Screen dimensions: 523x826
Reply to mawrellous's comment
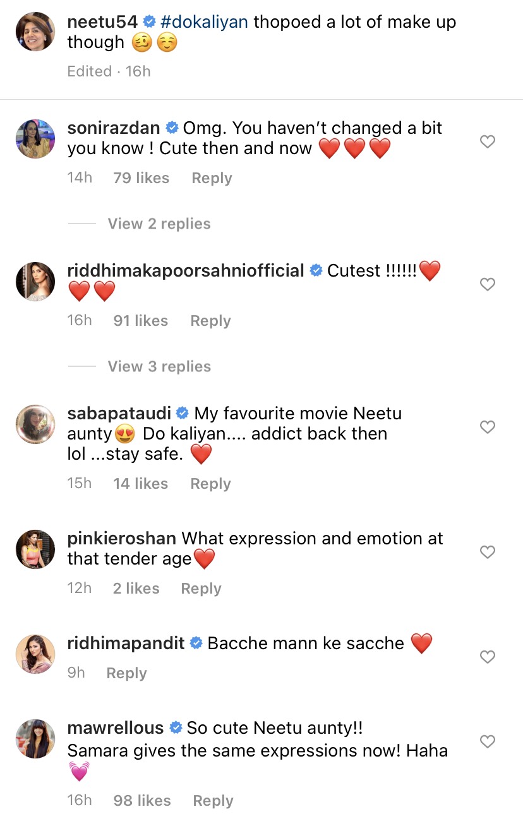213,801
